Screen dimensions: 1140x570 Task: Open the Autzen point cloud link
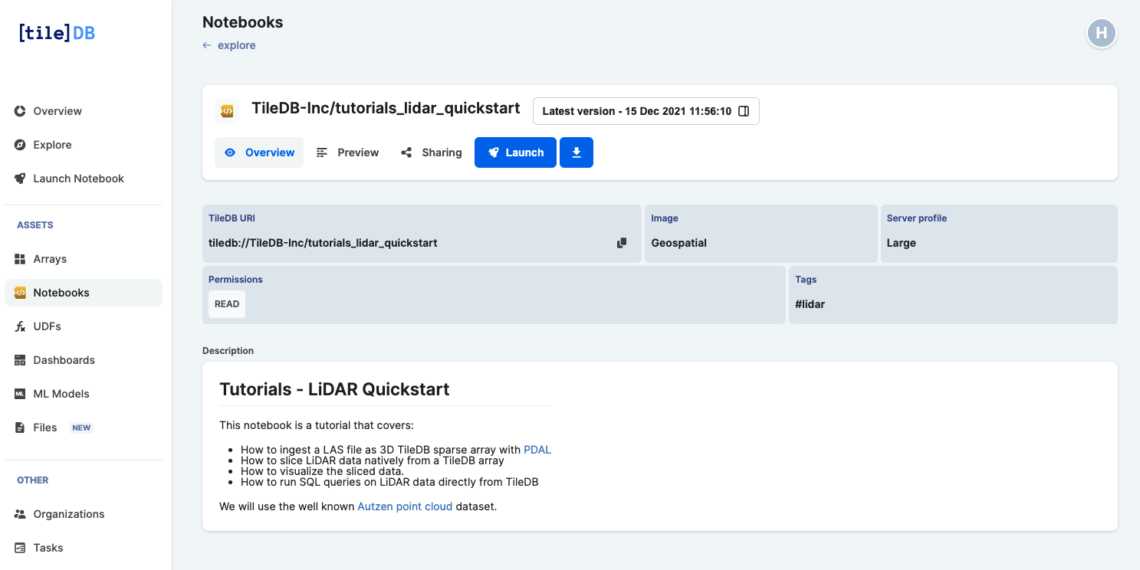click(405, 506)
